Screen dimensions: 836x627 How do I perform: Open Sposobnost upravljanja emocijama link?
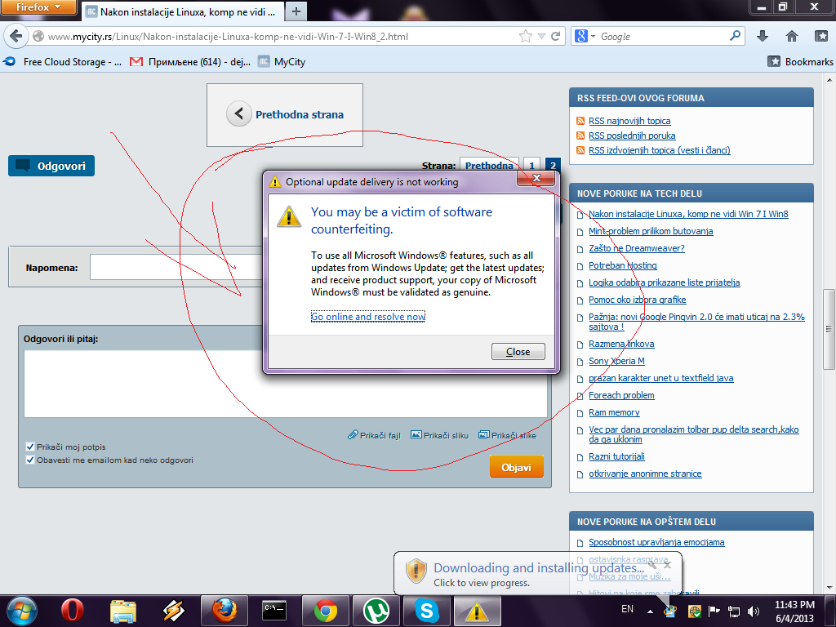656,542
